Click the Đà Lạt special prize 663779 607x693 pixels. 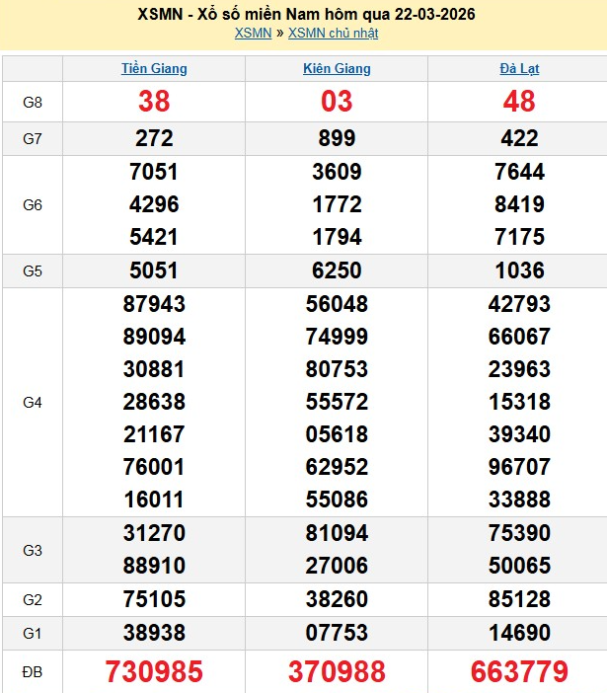click(519, 672)
